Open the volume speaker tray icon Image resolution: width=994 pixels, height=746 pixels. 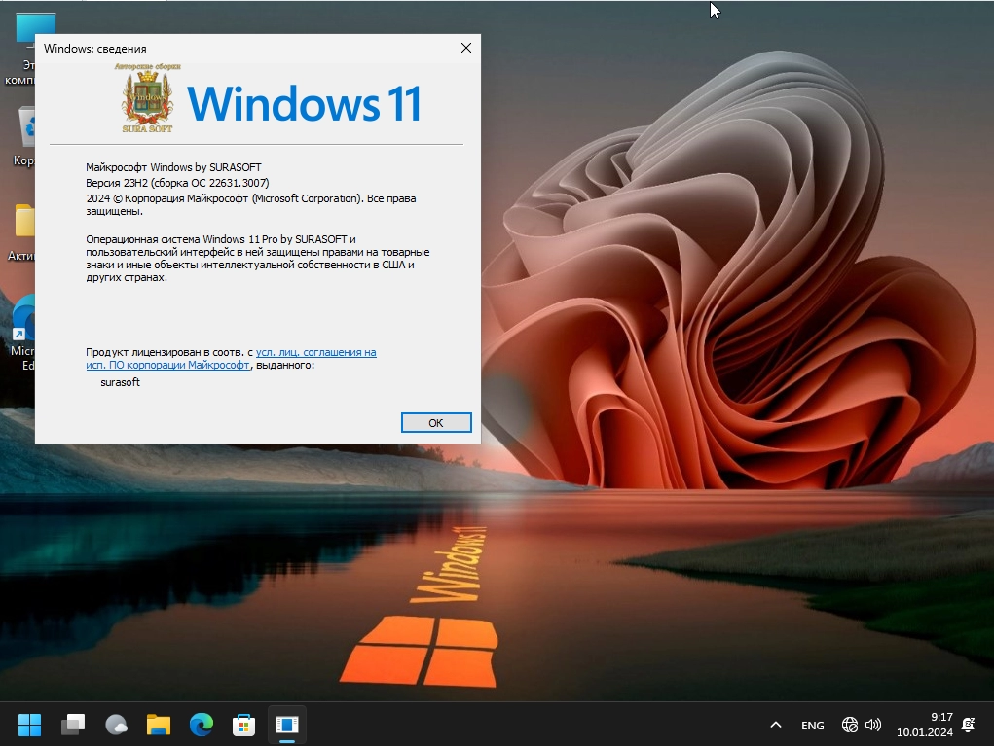tap(873, 726)
